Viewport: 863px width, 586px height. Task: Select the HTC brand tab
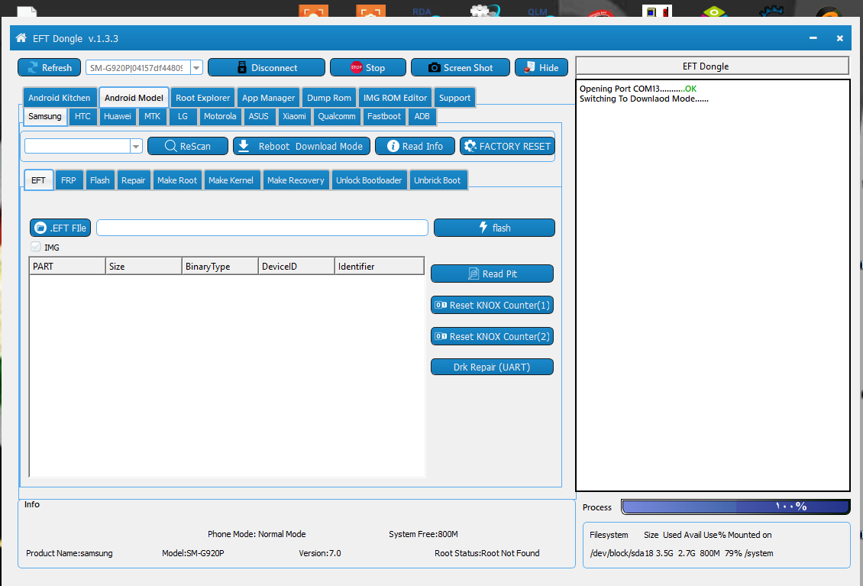tap(82, 116)
